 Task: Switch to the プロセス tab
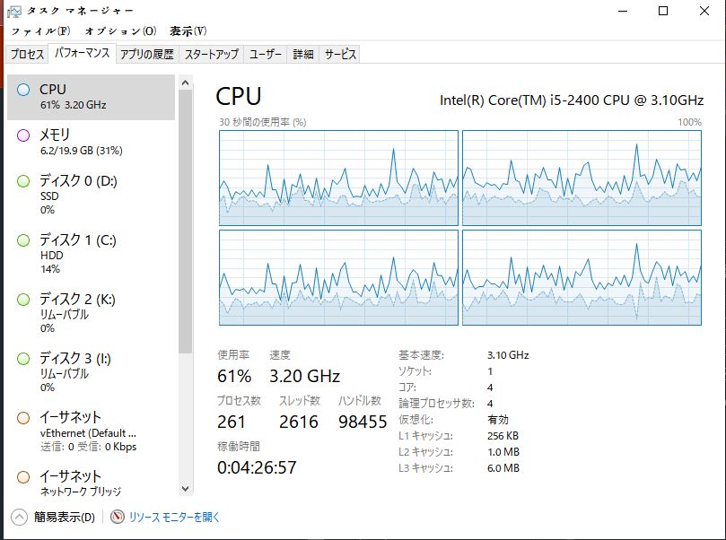pos(27,54)
